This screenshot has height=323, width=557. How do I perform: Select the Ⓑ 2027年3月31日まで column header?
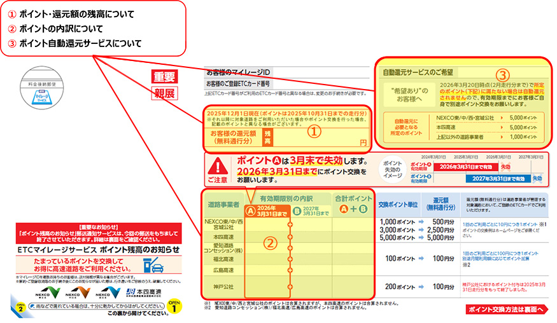(311, 211)
